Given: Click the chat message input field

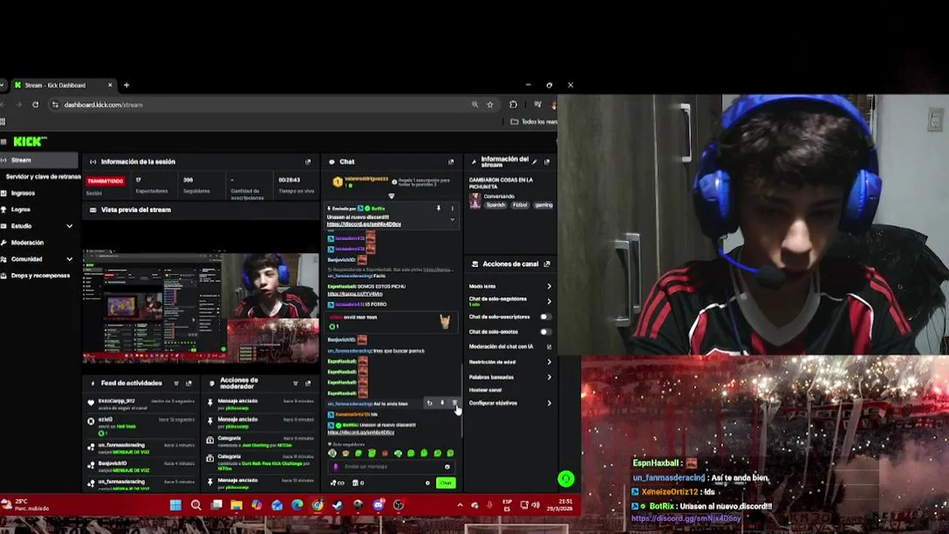Looking at the screenshot, I should 391,467.
